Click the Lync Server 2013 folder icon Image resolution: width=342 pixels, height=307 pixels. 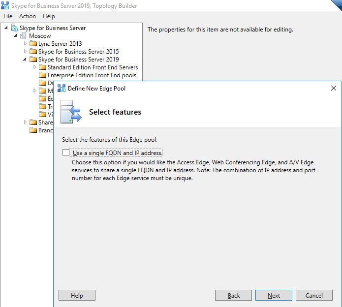point(33,43)
